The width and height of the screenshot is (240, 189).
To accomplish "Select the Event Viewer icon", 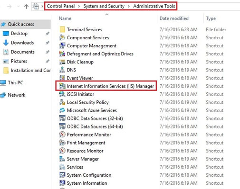I will (x=62, y=78).
